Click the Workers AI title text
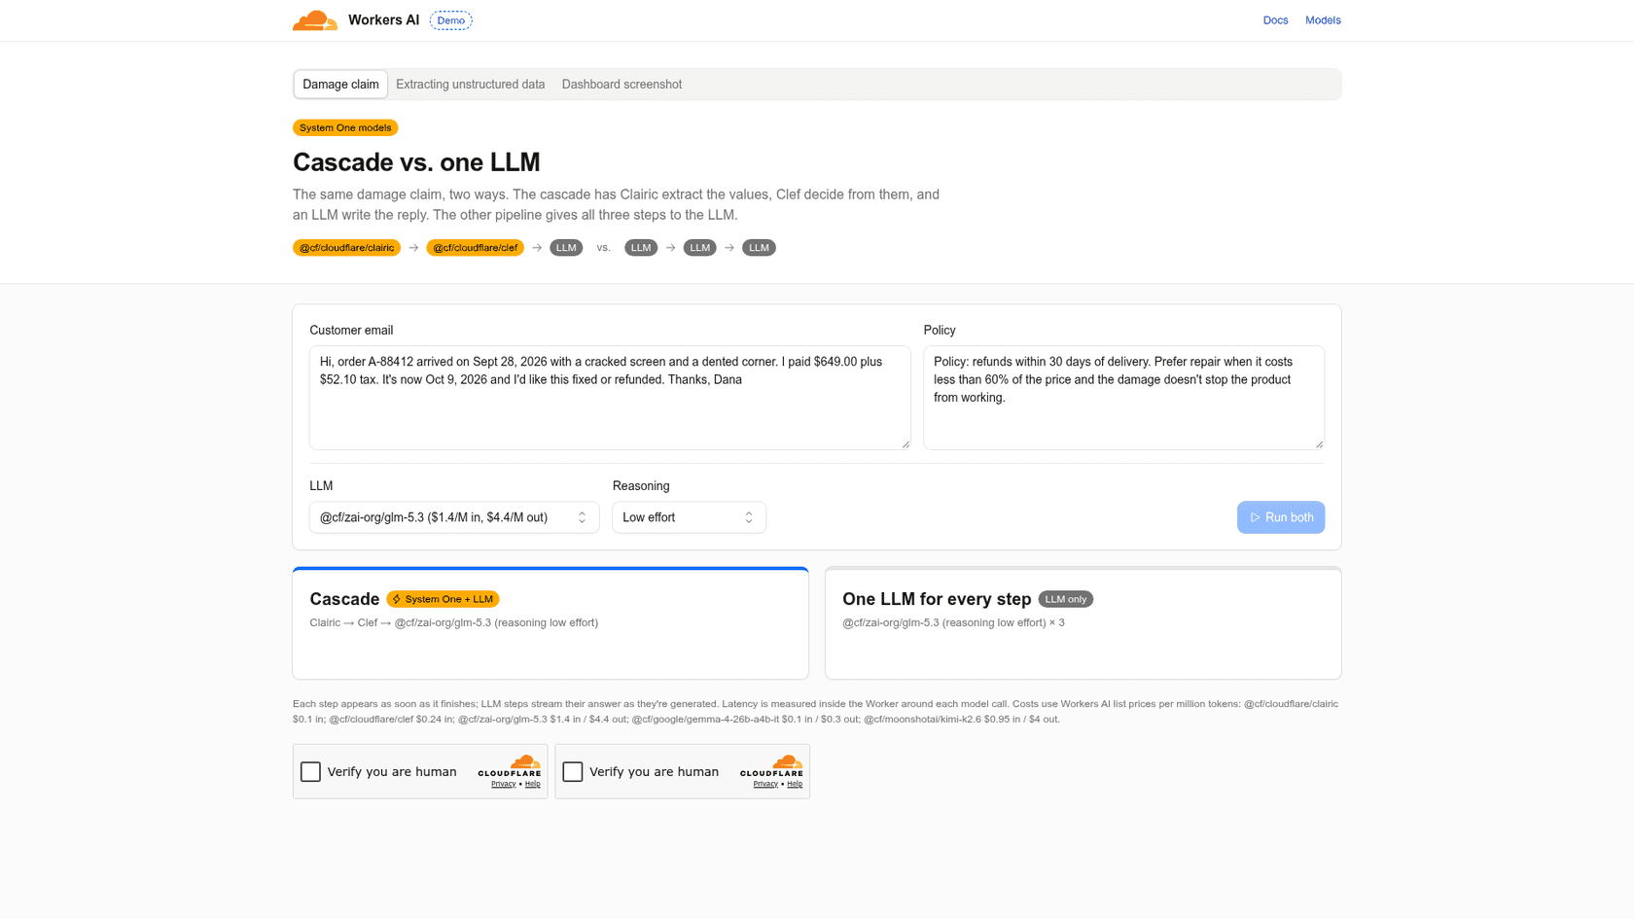1634x919 pixels. pos(383,20)
